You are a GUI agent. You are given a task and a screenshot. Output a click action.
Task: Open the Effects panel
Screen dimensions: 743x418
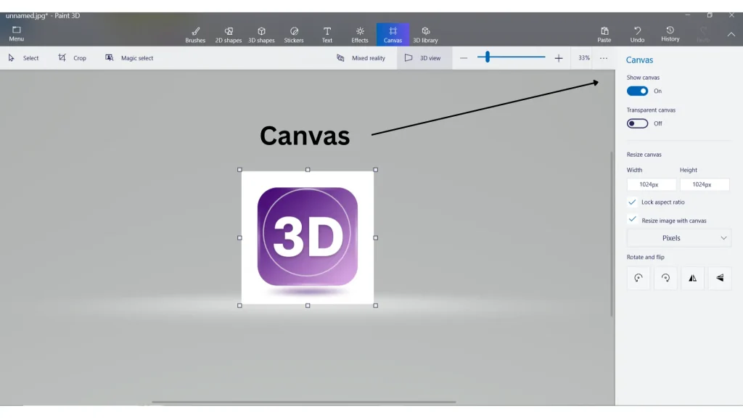click(x=359, y=33)
